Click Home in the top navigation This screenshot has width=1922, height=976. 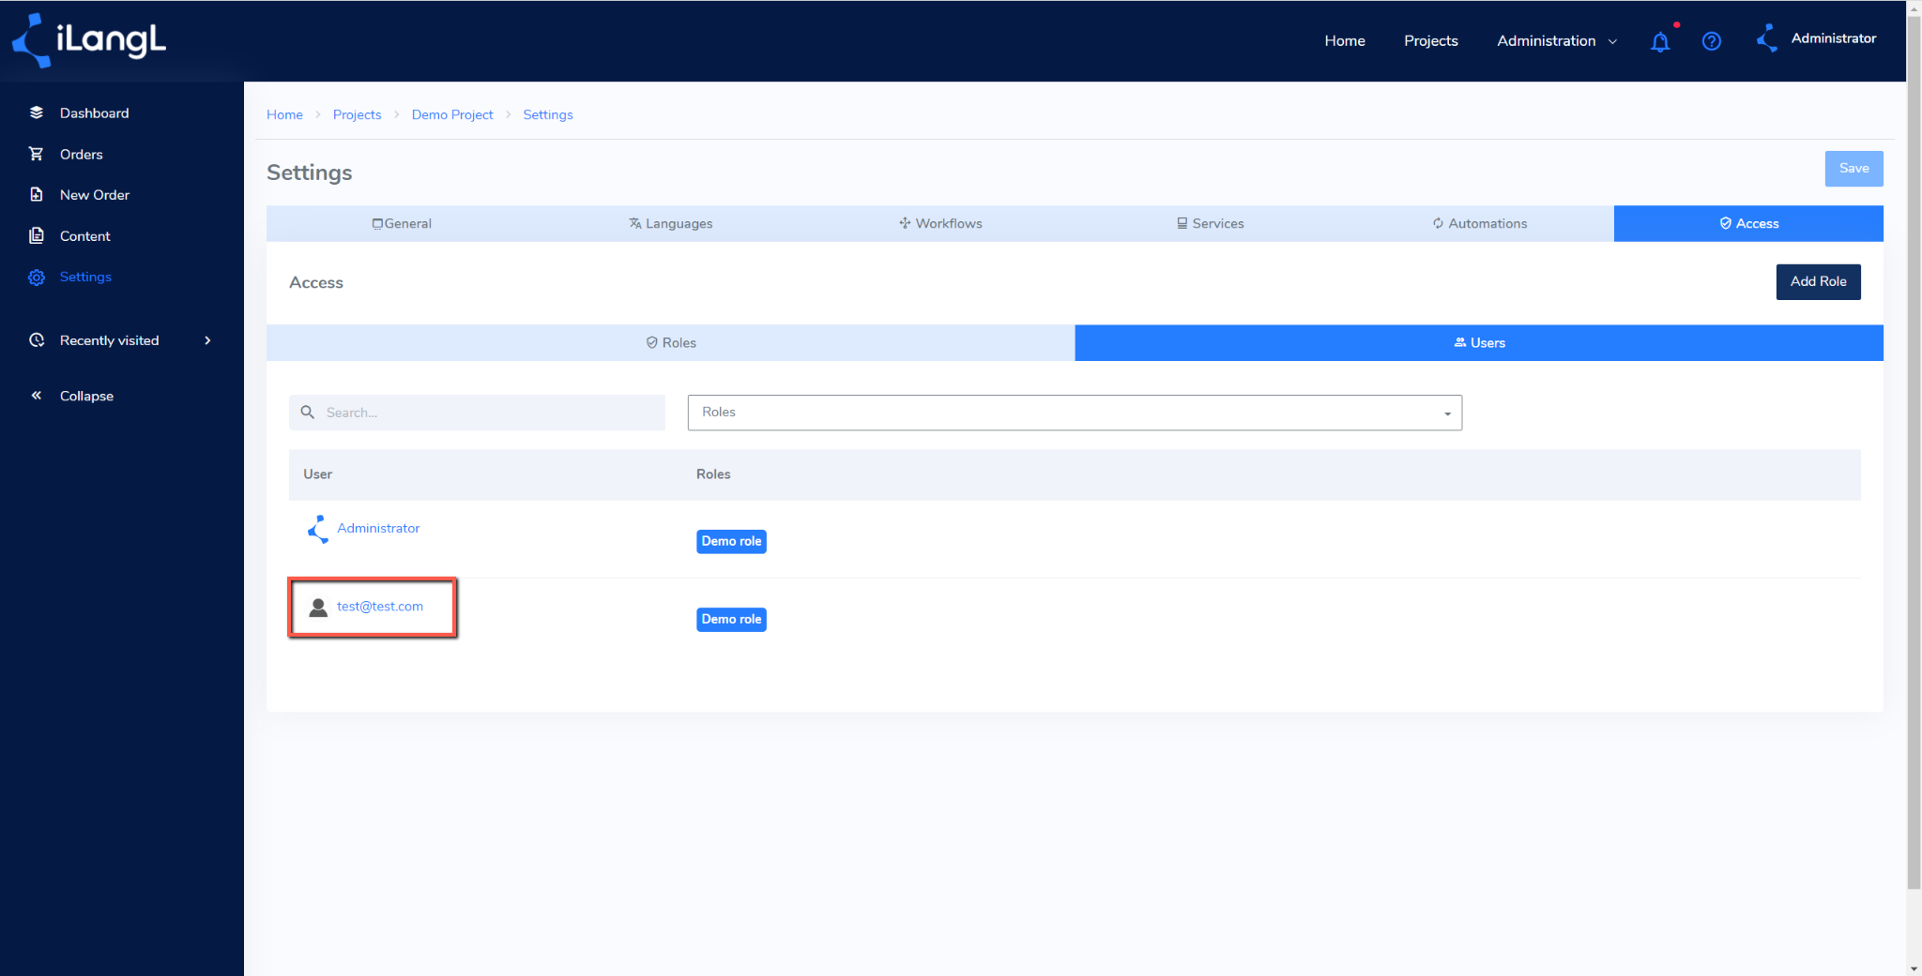(x=1345, y=40)
